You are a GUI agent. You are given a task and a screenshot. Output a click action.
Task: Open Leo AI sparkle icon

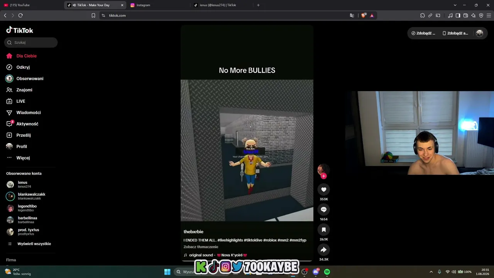coord(474,15)
